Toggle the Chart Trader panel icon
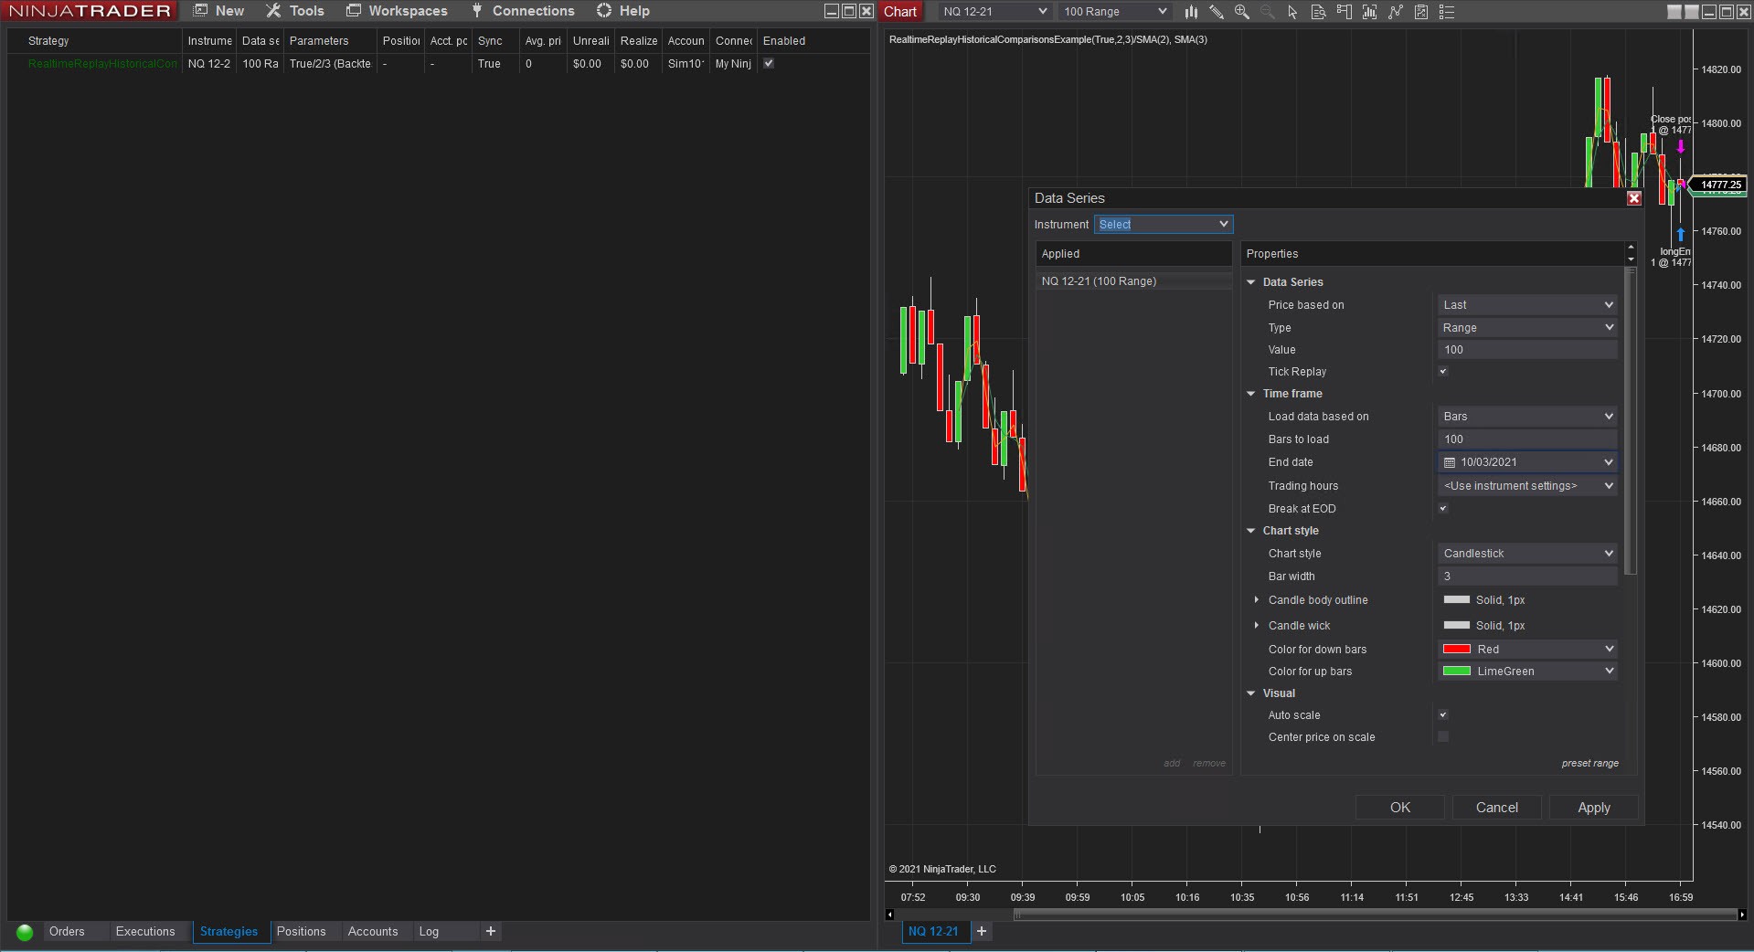 click(x=1344, y=12)
